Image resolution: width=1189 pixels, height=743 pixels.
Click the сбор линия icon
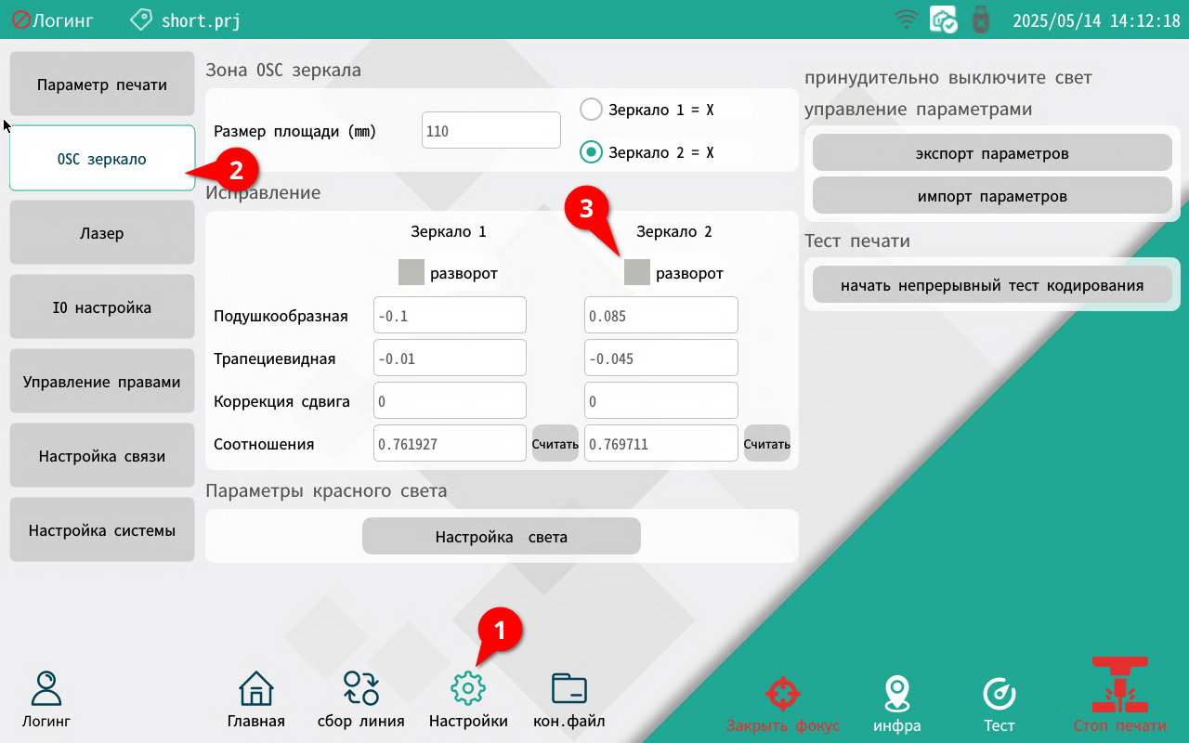(x=360, y=689)
